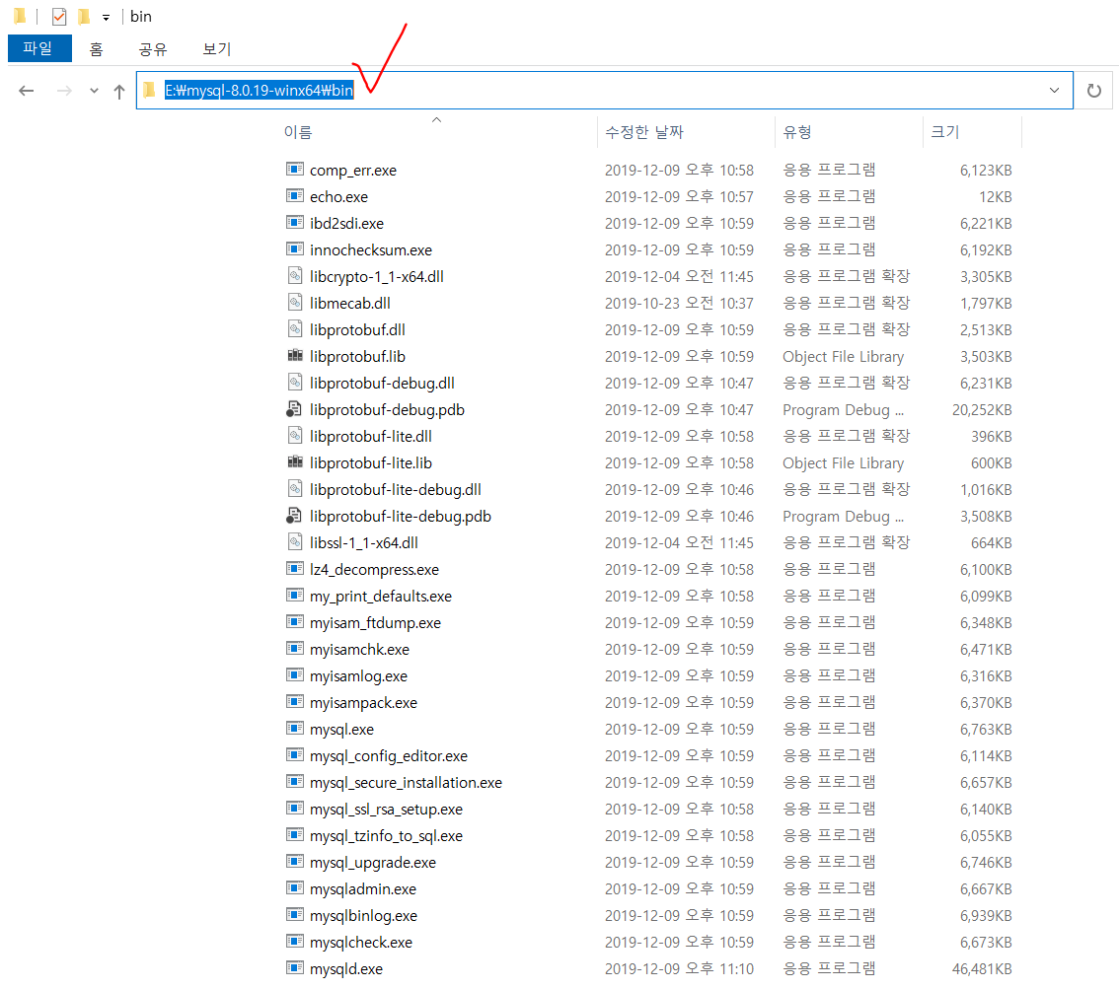Click the mysql.exe application icon
Image resolution: width=1119 pixels, height=989 pixels.
[x=295, y=728]
